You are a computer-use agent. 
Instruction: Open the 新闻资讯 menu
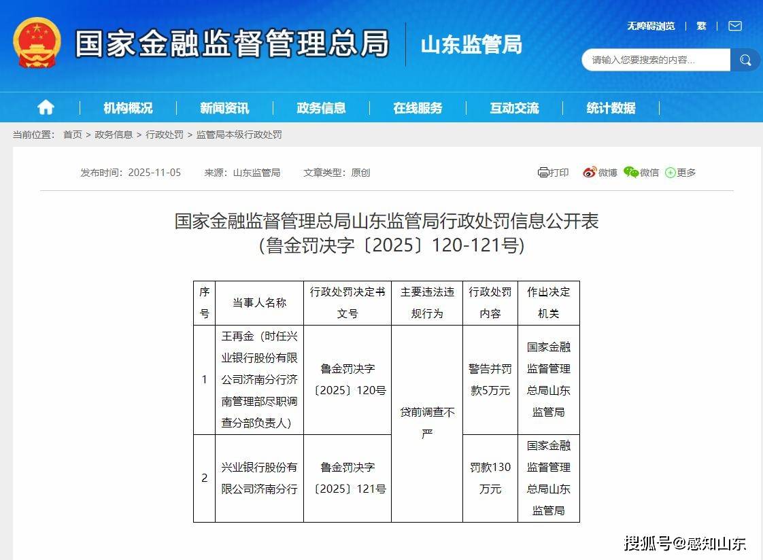(x=224, y=108)
